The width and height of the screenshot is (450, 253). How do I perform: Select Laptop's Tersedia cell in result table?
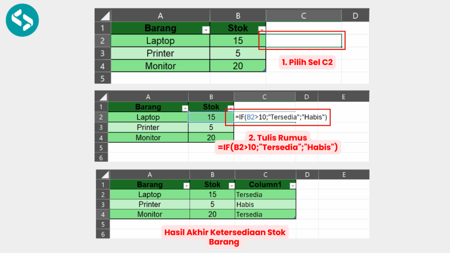click(x=265, y=195)
